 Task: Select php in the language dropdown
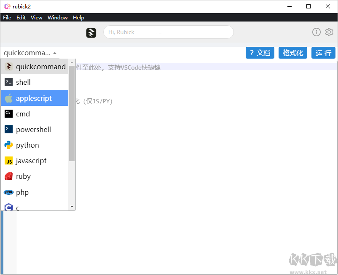pos(22,192)
